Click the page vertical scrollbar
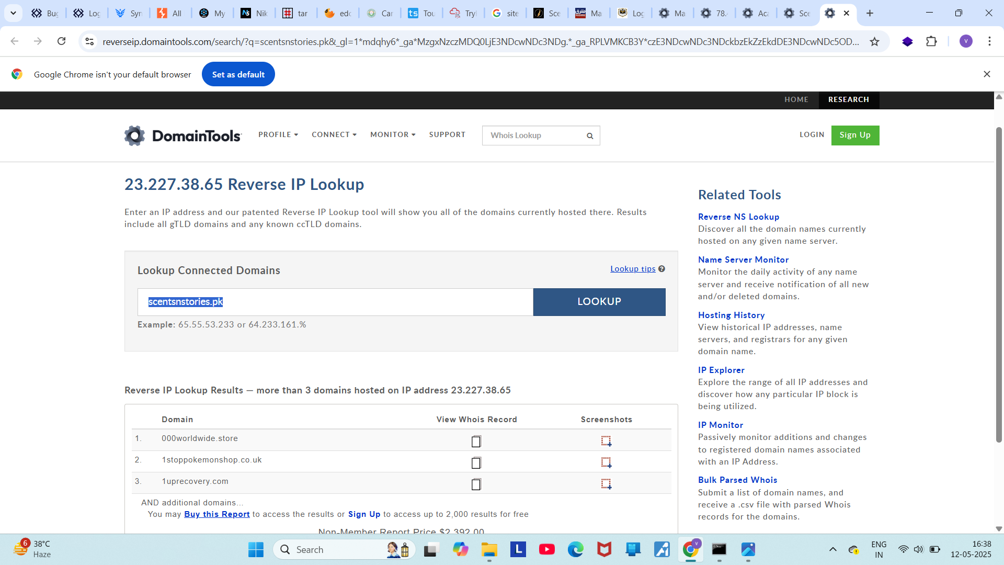The width and height of the screenshot is (1004, 565). (999, 285)
